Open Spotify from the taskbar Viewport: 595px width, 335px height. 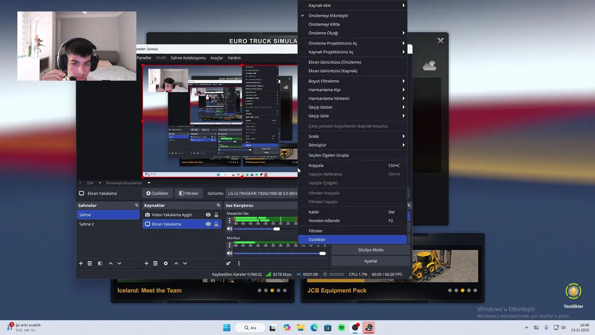[x=342, y=328]
